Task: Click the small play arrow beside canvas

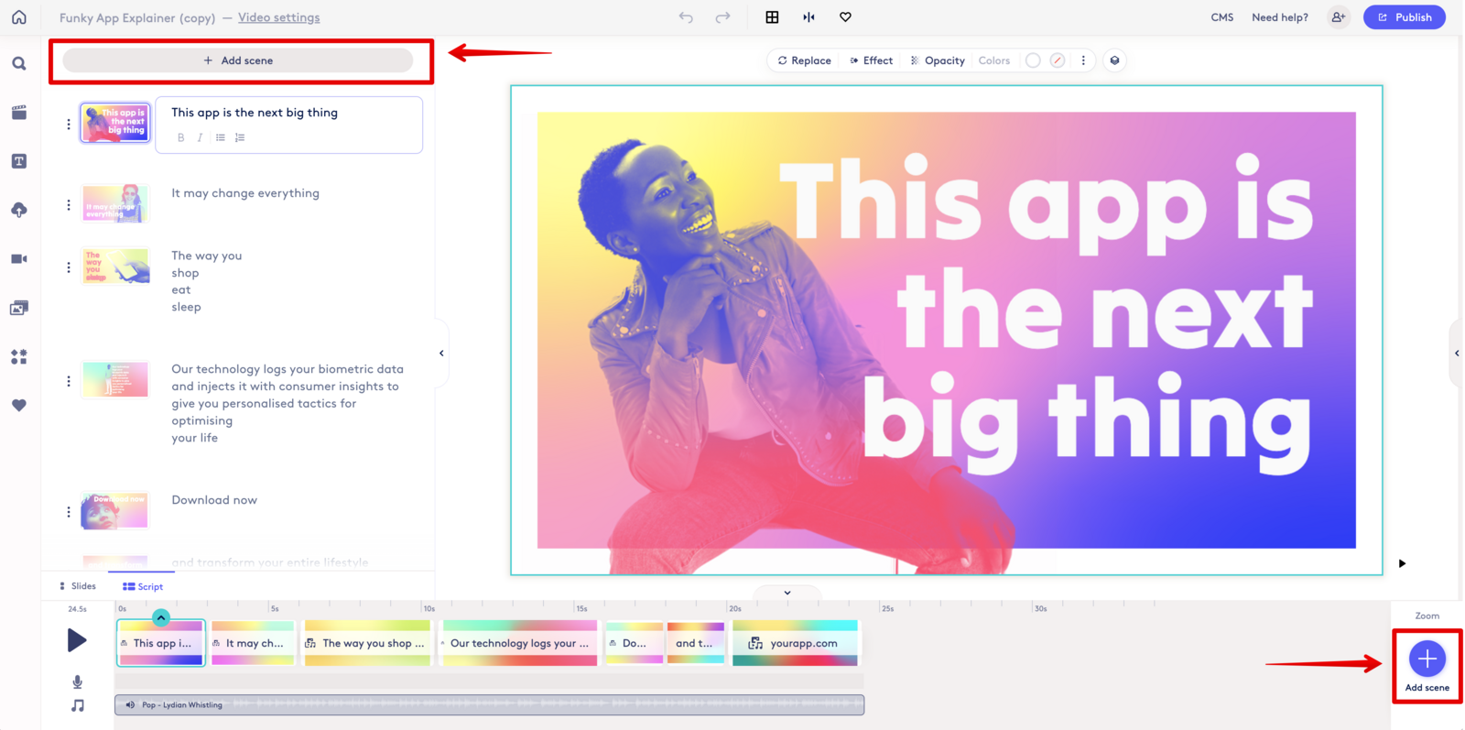Action: tap(1402, 563)
